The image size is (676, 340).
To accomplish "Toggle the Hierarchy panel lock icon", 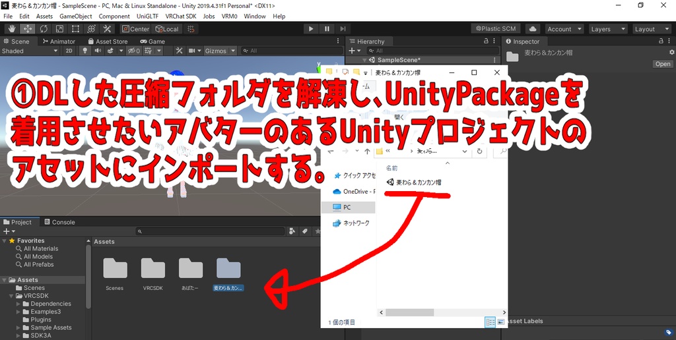I will point(487,41).
